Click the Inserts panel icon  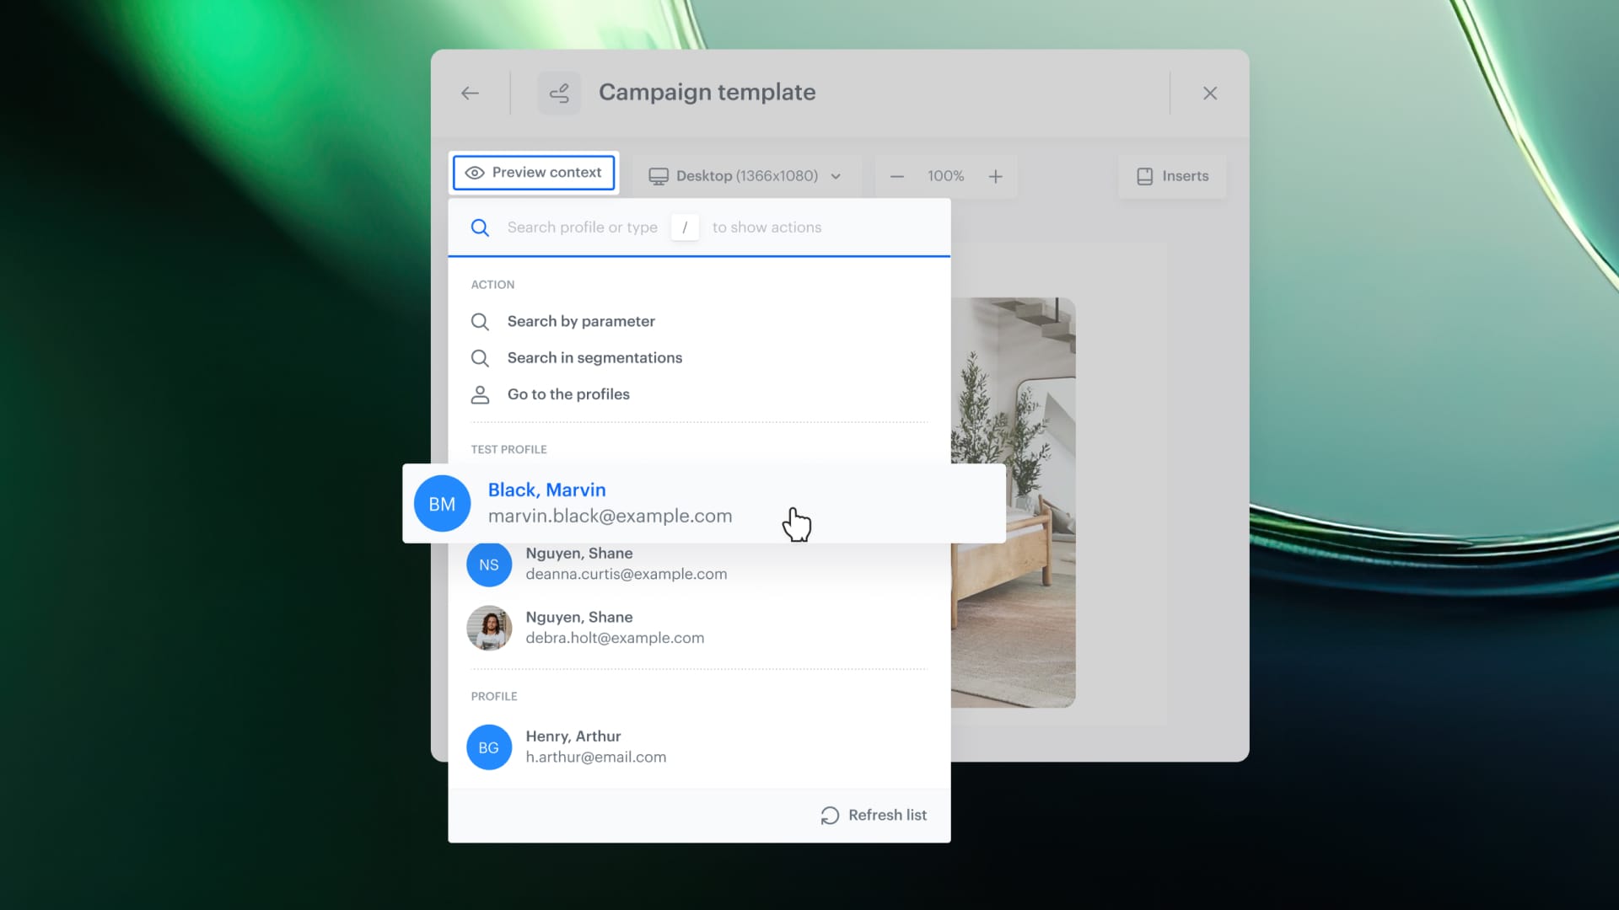click(x=1144, y=176)
